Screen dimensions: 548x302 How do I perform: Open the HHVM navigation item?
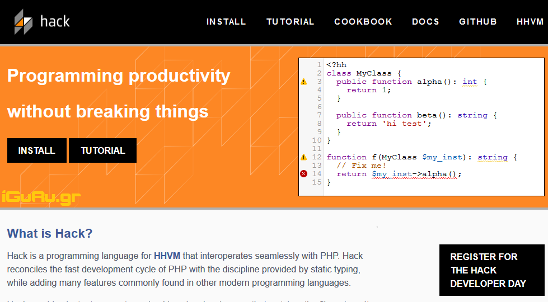point(530,22)
